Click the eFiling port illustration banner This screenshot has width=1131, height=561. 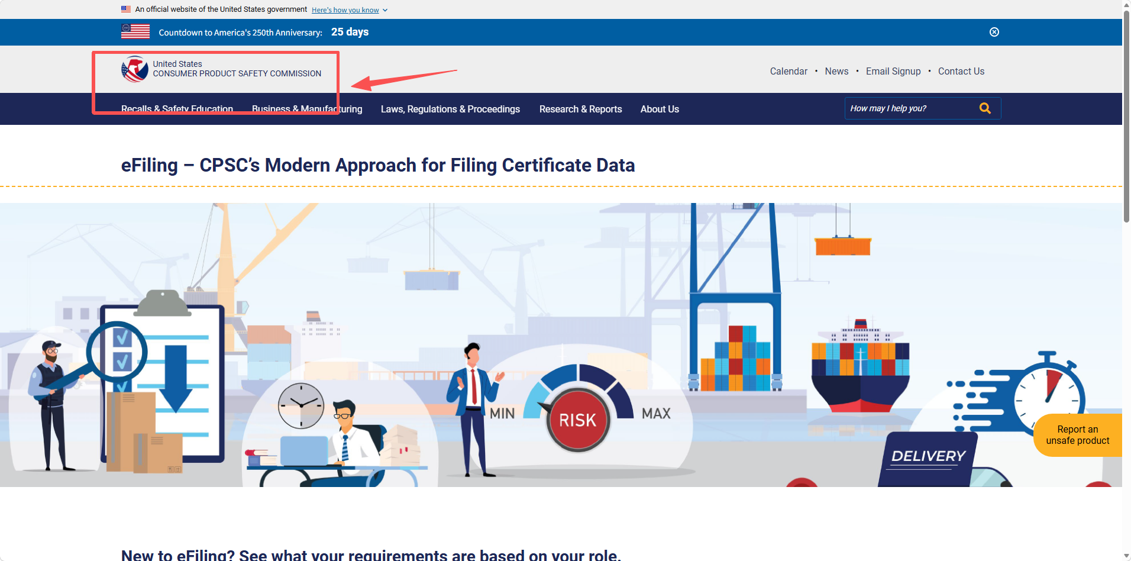pos(561,345)
